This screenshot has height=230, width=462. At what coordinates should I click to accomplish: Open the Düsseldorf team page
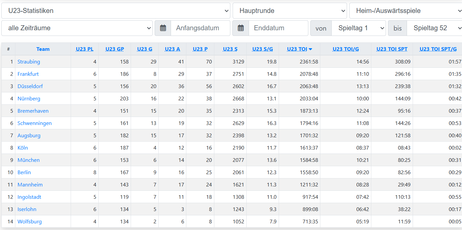30,86
